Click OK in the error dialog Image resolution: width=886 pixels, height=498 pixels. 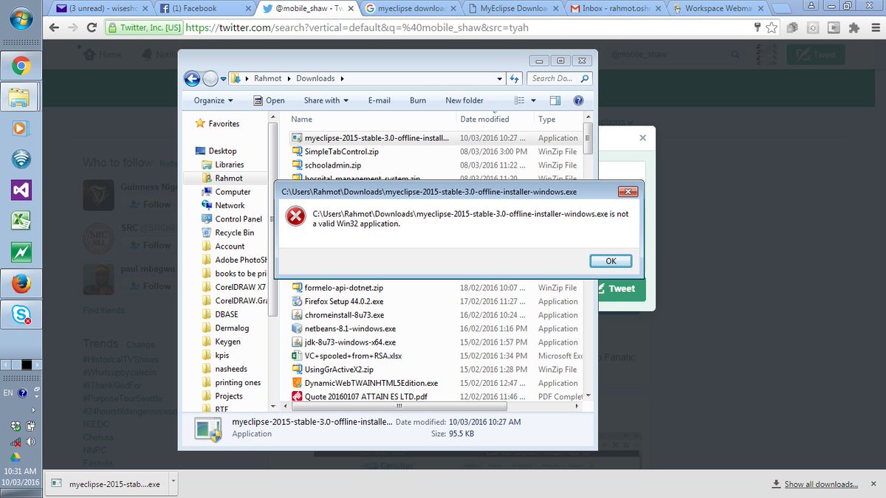coord(611,261)
